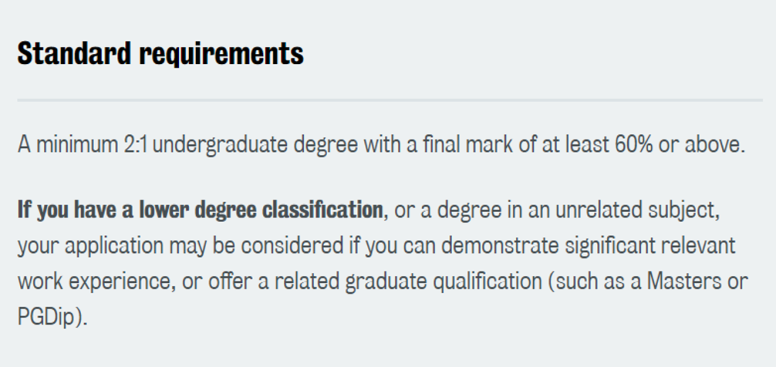Viewport: 776px width, 367px height.
Task: Click the word 'requirements' in the heading
Action: (221, 55)
